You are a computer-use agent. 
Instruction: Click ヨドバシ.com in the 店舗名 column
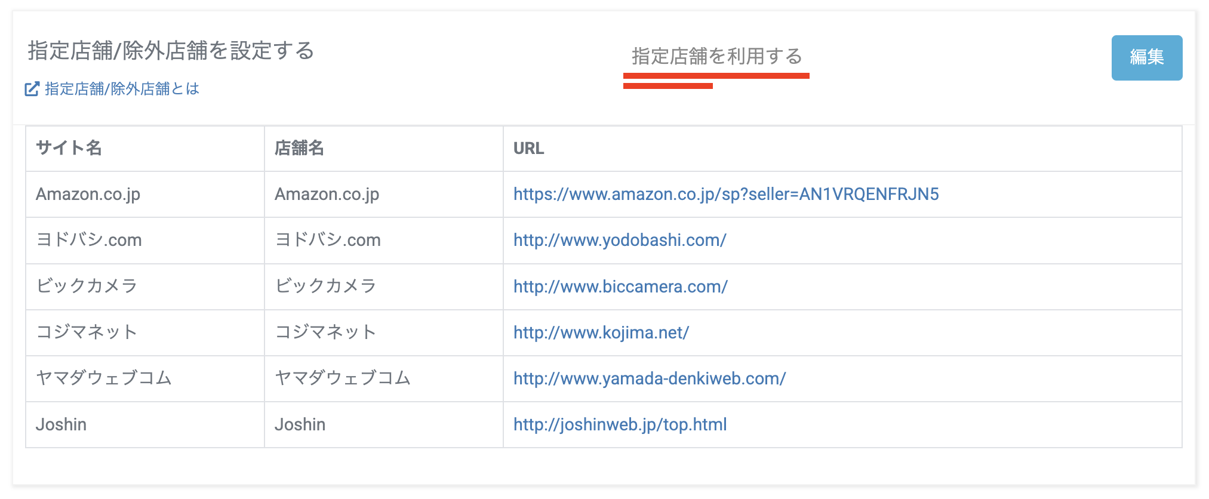[x=327, y=240]
